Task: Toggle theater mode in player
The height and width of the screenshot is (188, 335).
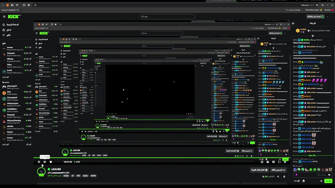Action: (x=273, y=162)
